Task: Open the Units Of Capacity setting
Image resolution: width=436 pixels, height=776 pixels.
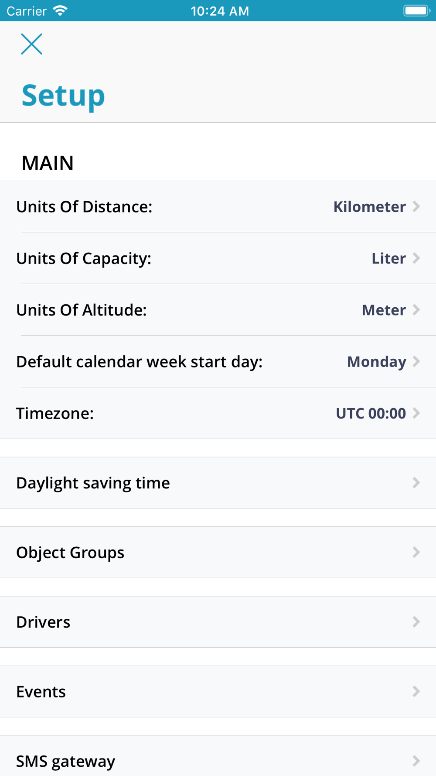Action: click(x=84, y=258)
